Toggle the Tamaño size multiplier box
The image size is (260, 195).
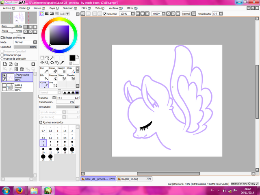pos(54,97)
